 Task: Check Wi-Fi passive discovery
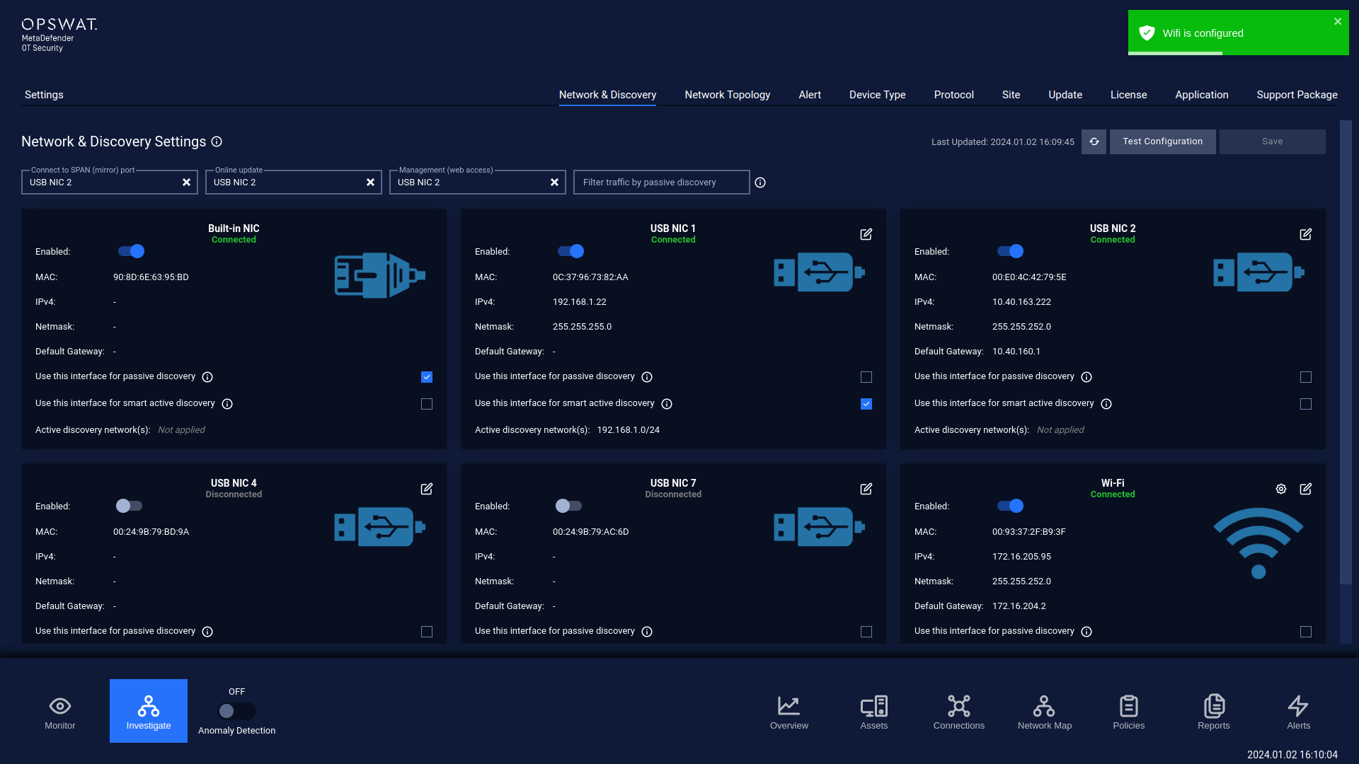point(1306,632)
